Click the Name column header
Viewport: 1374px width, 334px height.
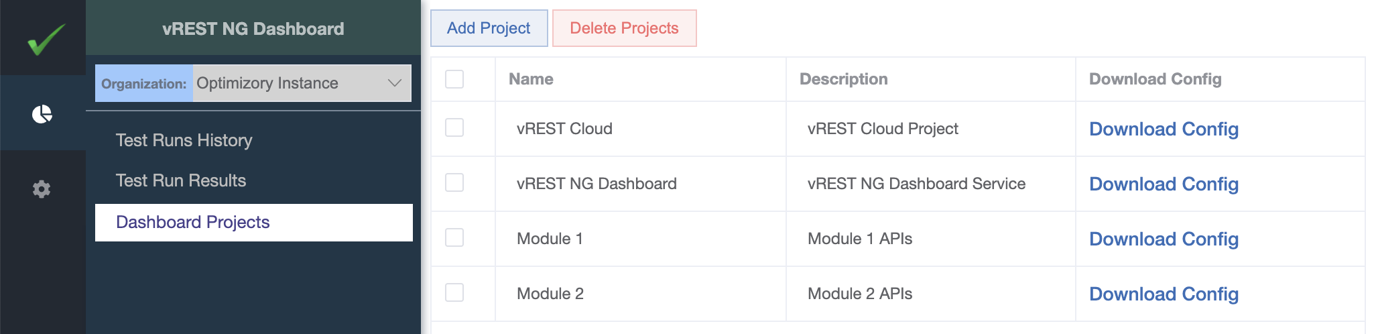click(x=531, y=79)
